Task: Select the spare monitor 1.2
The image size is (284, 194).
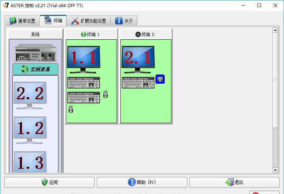Action: pos(30,130)
